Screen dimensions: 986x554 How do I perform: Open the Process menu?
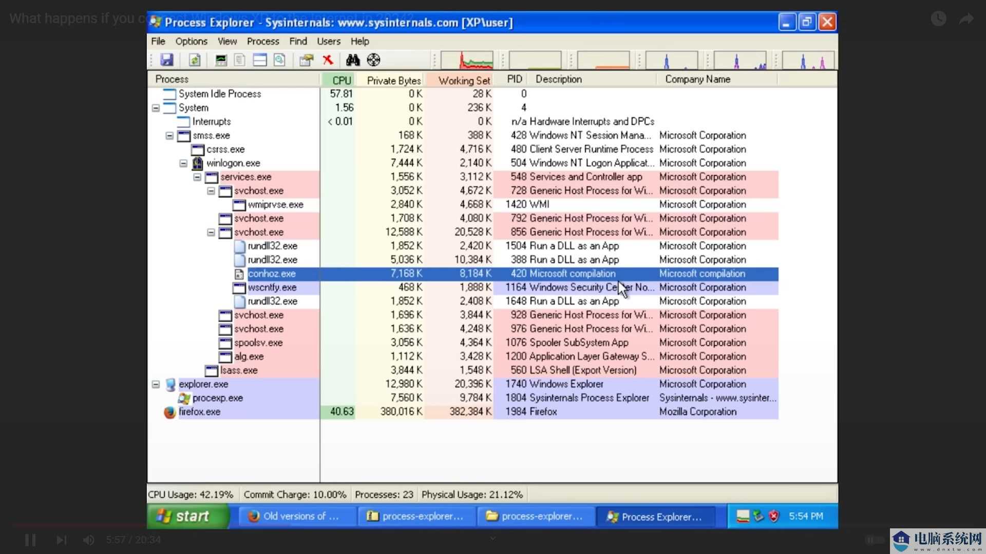[263, 41]
